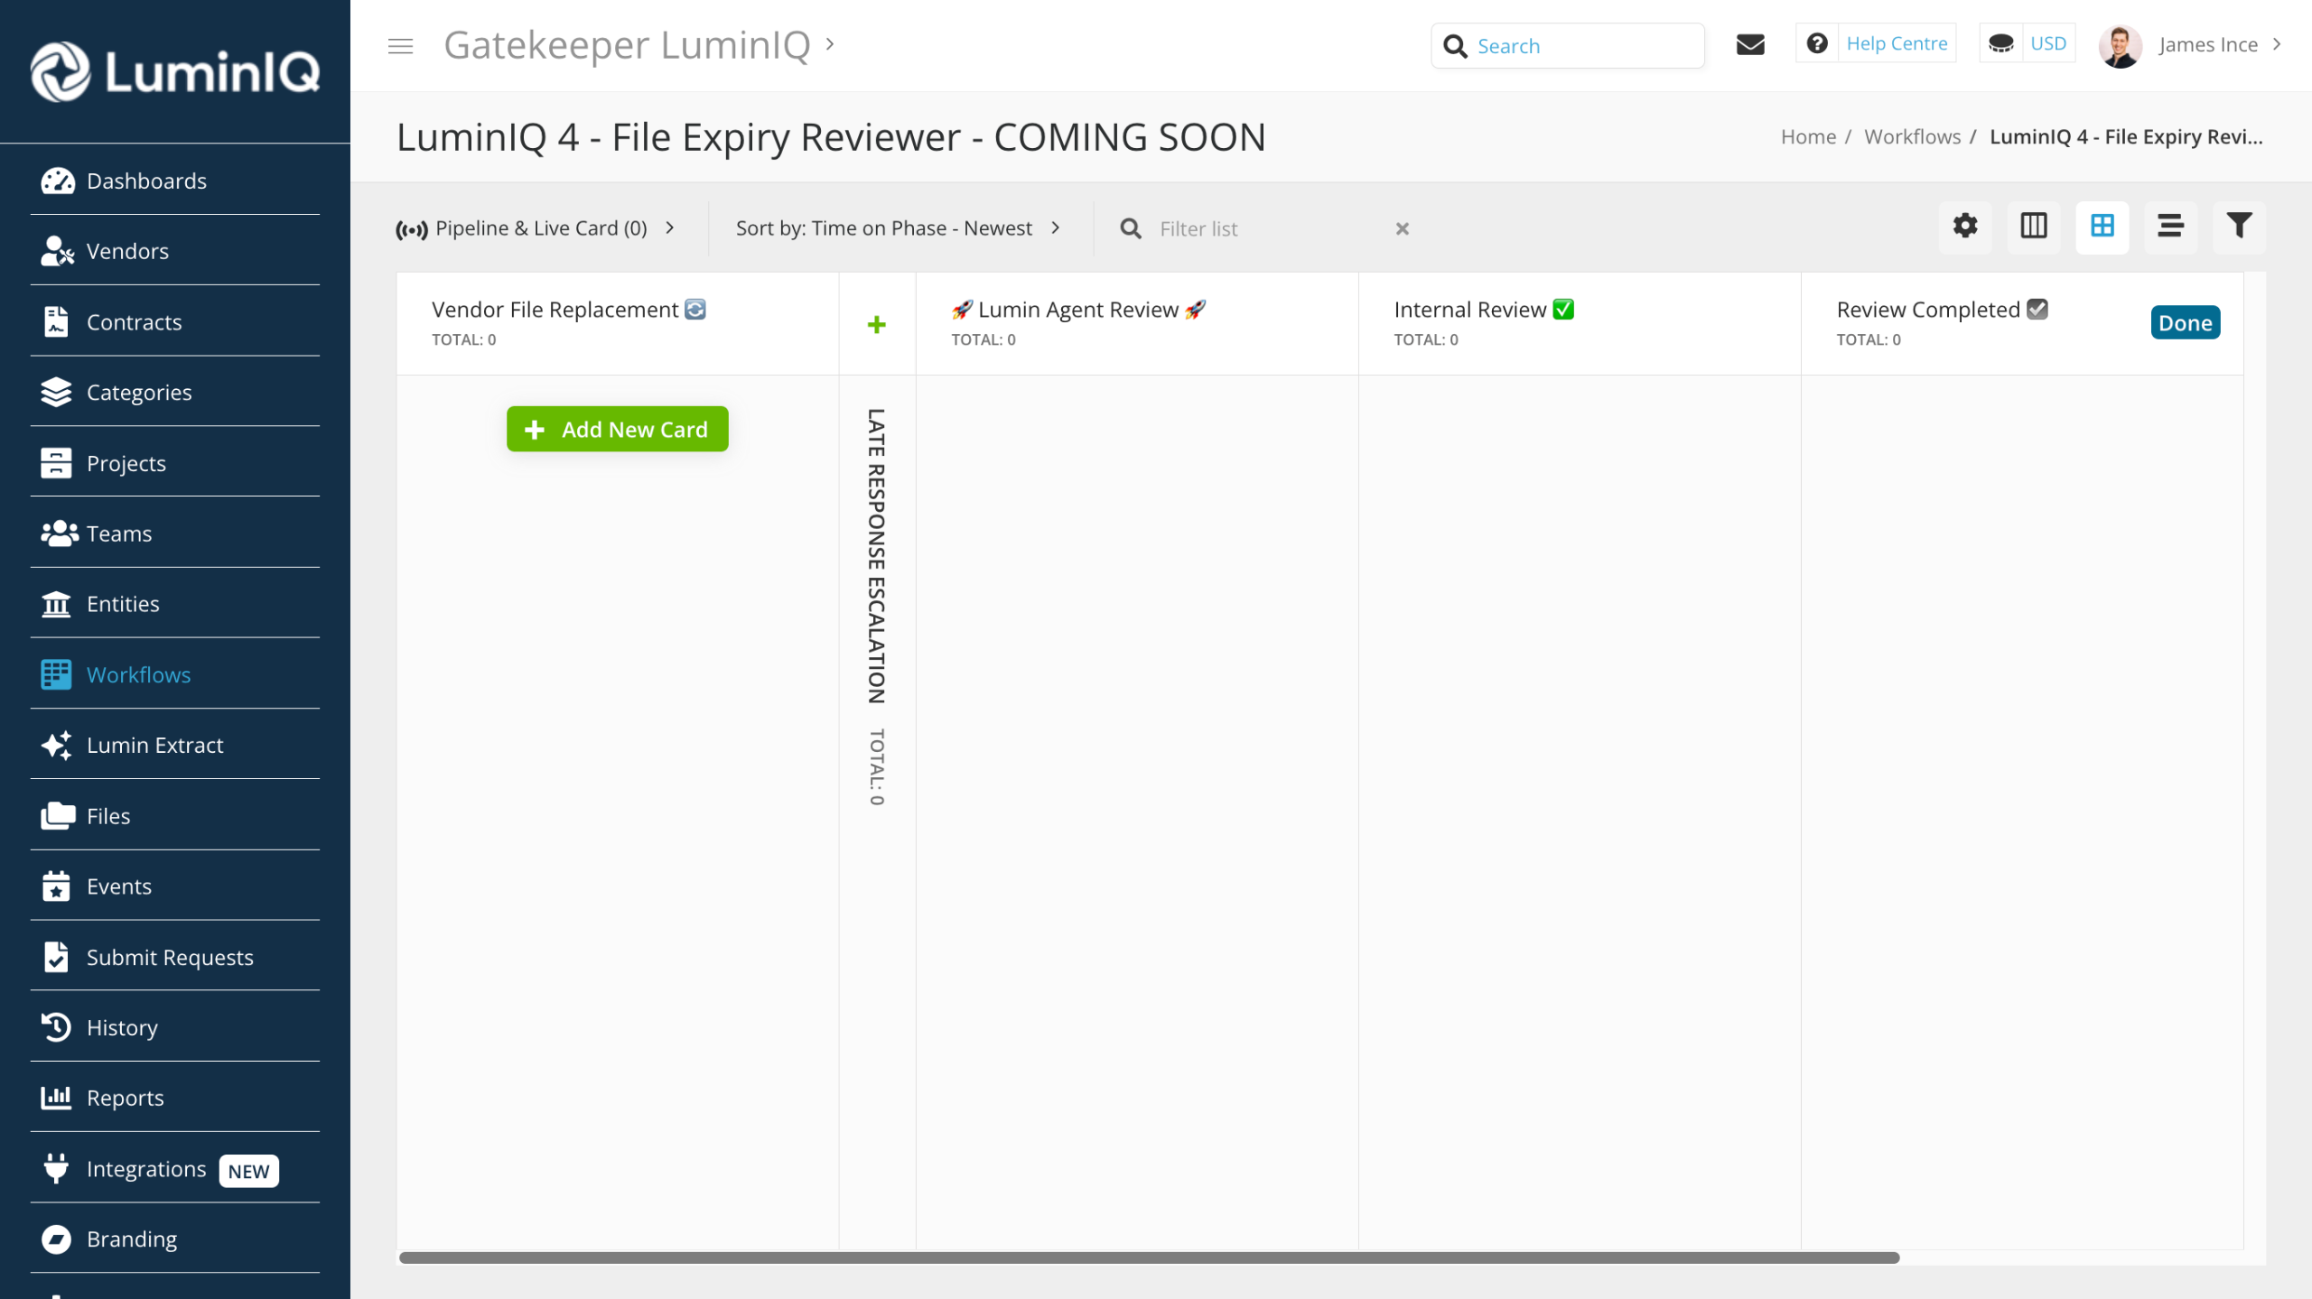Go to Reports in sidebar
Viewport: 2312px width, 1299px height.
click(x=125, y=1098)
